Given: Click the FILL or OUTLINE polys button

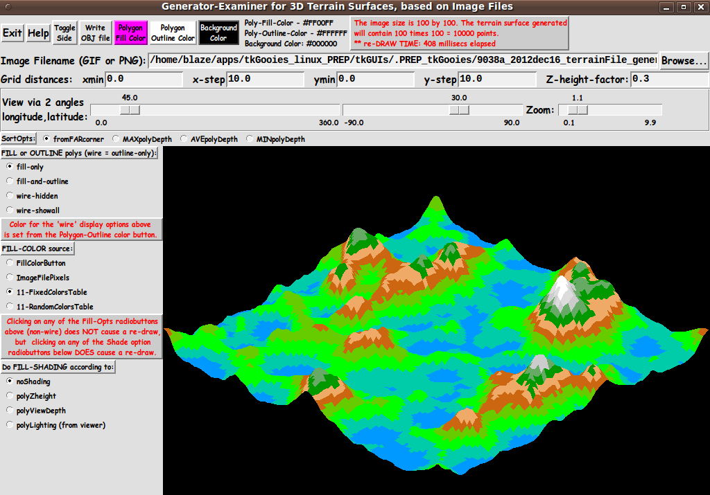Looking at the screenshot, I should [x=79, y=153].
